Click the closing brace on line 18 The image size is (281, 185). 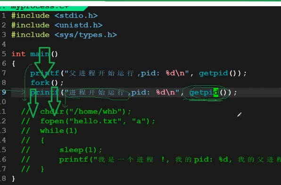click(14, 179)
